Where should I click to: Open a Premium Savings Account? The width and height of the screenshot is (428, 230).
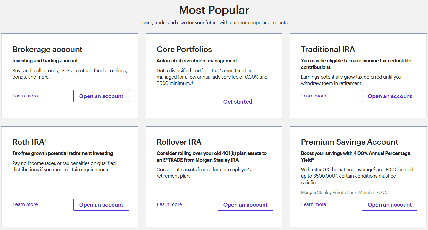(390, 204)
